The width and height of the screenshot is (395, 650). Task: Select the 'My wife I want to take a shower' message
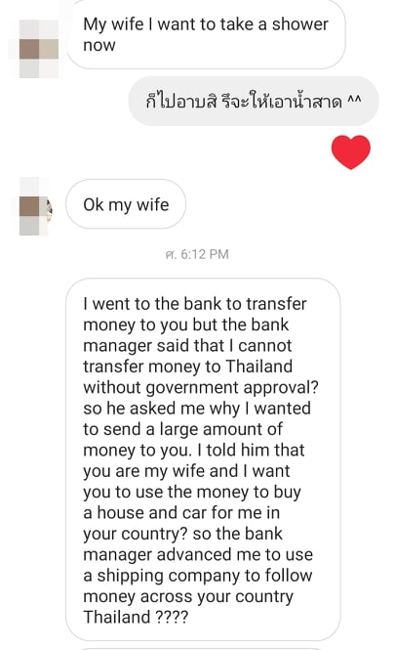pos(206,34)
